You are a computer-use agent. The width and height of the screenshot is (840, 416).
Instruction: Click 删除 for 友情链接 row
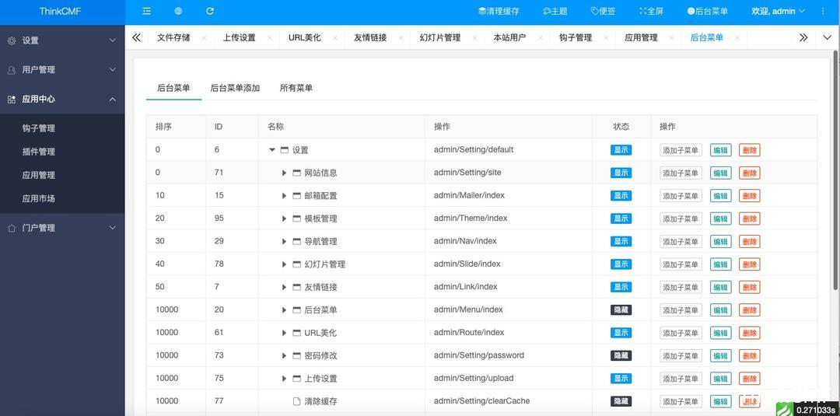coord(750,288)
